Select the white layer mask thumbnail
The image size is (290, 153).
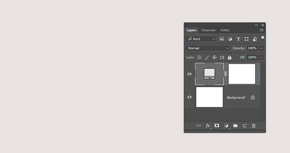click(x=242, y=74)
